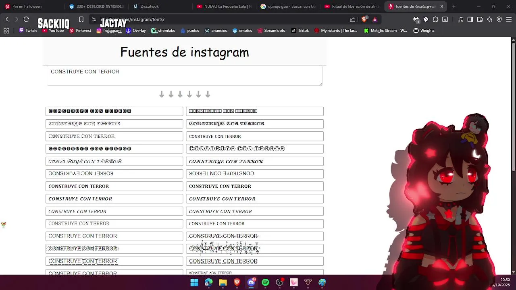Viewport: 516px width, 290px height.
Task: Open the Brave Shields lion icon
Action: click(x=364, y=19)
